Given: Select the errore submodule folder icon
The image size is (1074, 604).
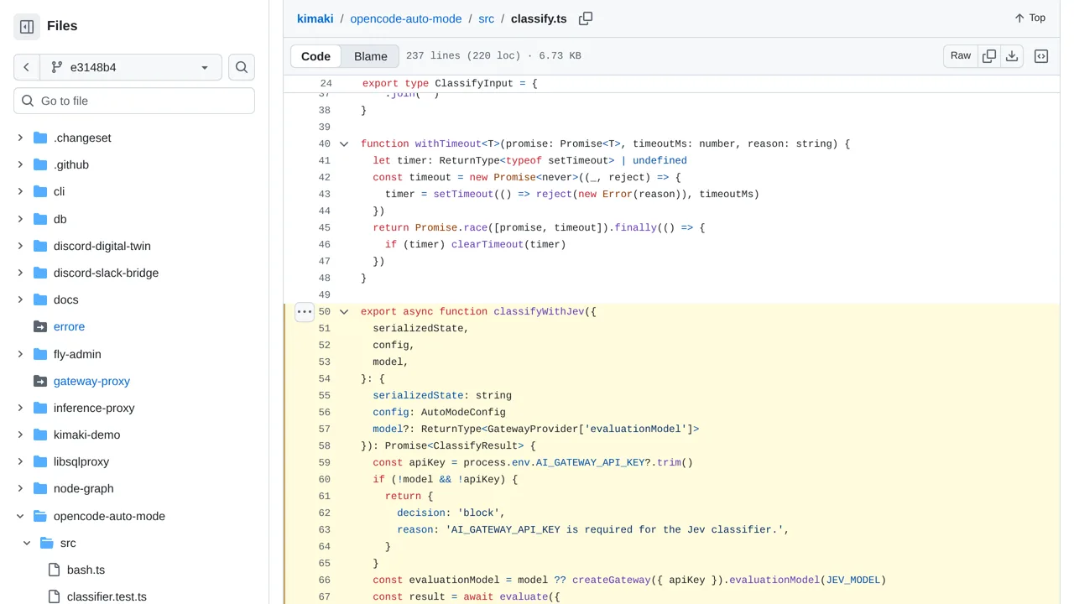Looking at the screenshot, I should [40, 326].
